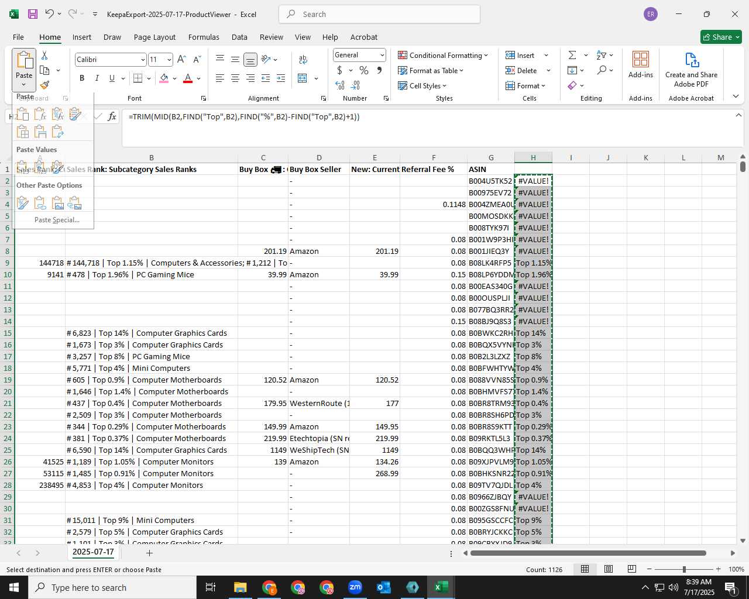Expand Conditional Formatting dropdown
749x599 pixels.
pyautogui.click(x=443, y=55)
